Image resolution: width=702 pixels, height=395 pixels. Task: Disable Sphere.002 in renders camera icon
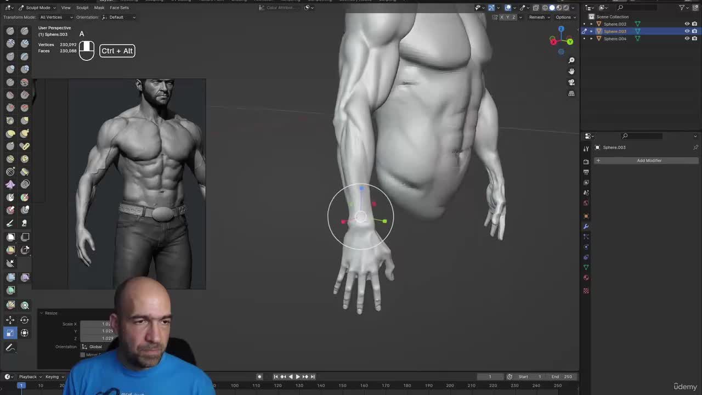[x=694, y=24]
